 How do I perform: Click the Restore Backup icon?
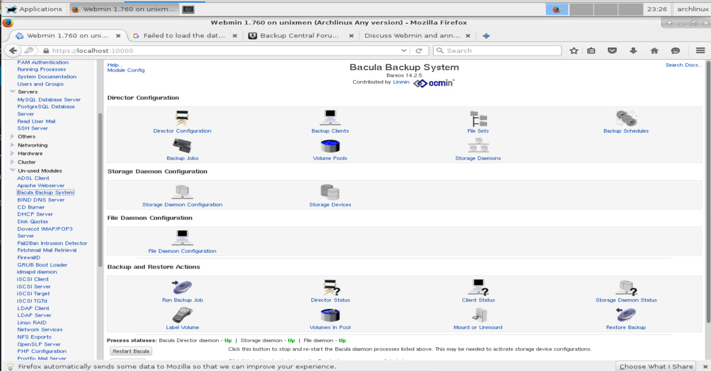(x=626, y=315)
